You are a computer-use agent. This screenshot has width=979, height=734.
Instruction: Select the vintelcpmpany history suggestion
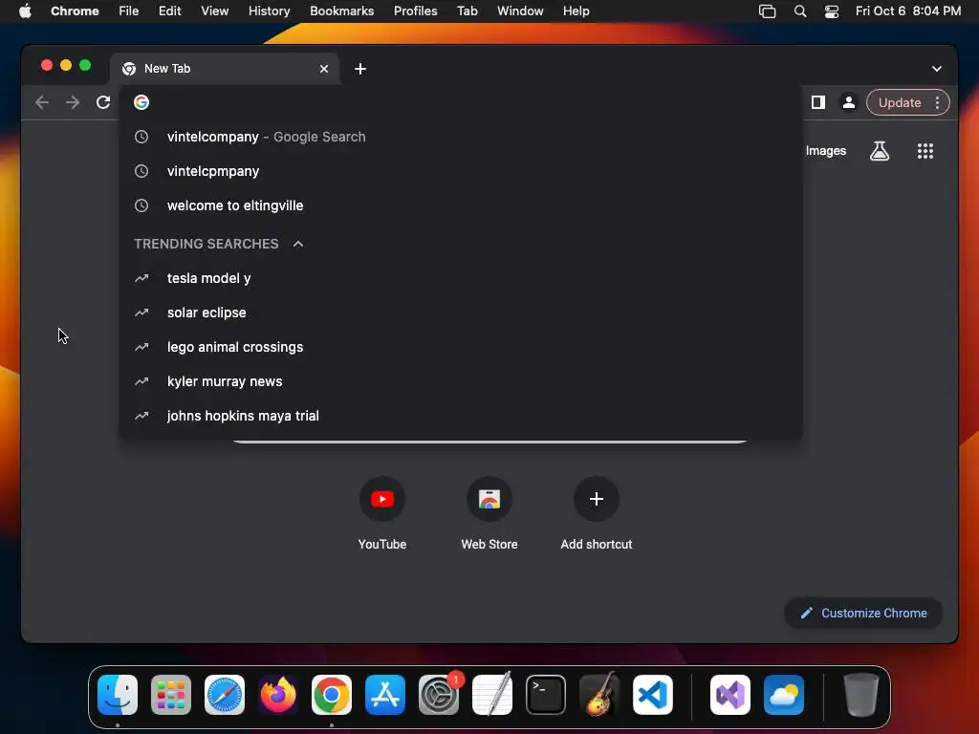tap(461, 171)
